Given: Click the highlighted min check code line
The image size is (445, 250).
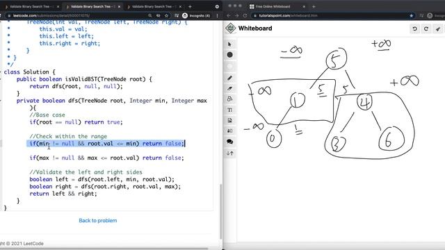Looking at the screenshot, I should [106, 144].
